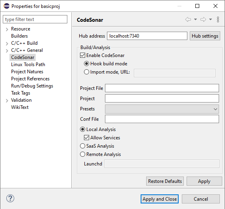Image resolution: width=225 pixels, height=209 pixels.
Task: Open the forward history dropdown arrow
Action: tap(210, 19)
